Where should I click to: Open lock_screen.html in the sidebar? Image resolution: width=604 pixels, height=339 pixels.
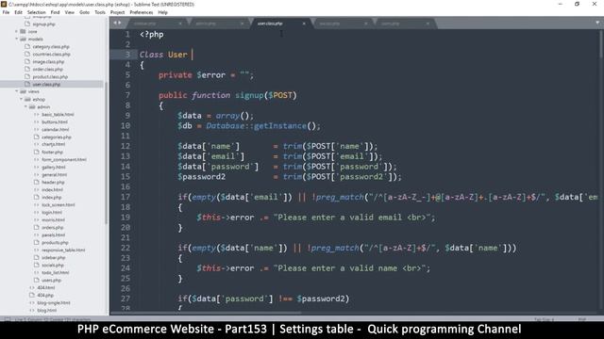click(59, 205)
